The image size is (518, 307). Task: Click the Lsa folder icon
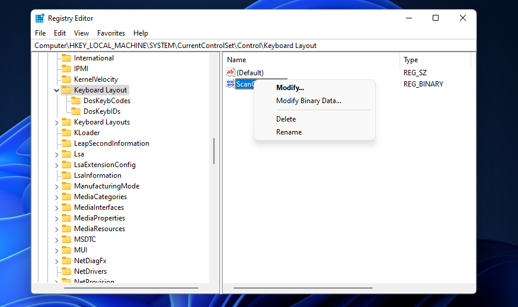66,154
